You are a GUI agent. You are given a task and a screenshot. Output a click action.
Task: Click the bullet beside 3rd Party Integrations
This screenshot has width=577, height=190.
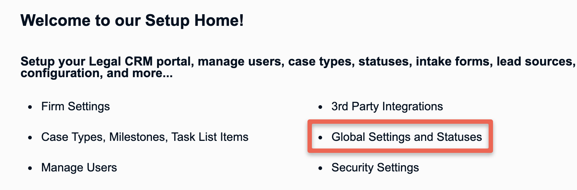321,107
